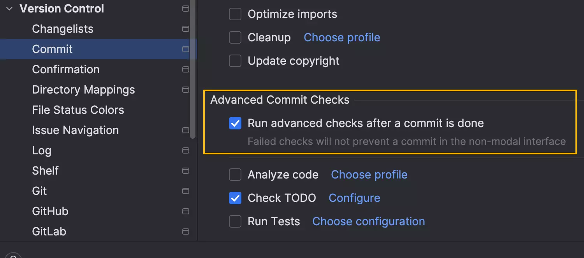The image size is (584, 258).
Task: Open Choose configuration for Run Tests
Action: pyautogui.click(x=368, y=221)
